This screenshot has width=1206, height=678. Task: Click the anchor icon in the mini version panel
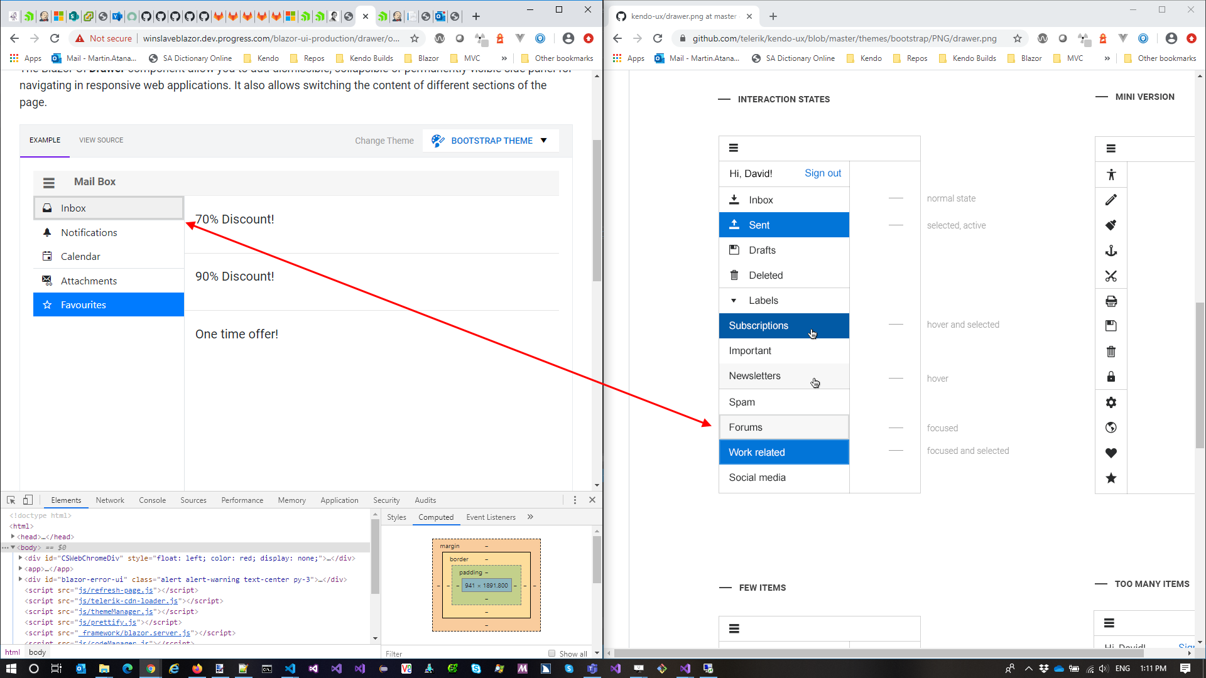(x=1111, y=250)
